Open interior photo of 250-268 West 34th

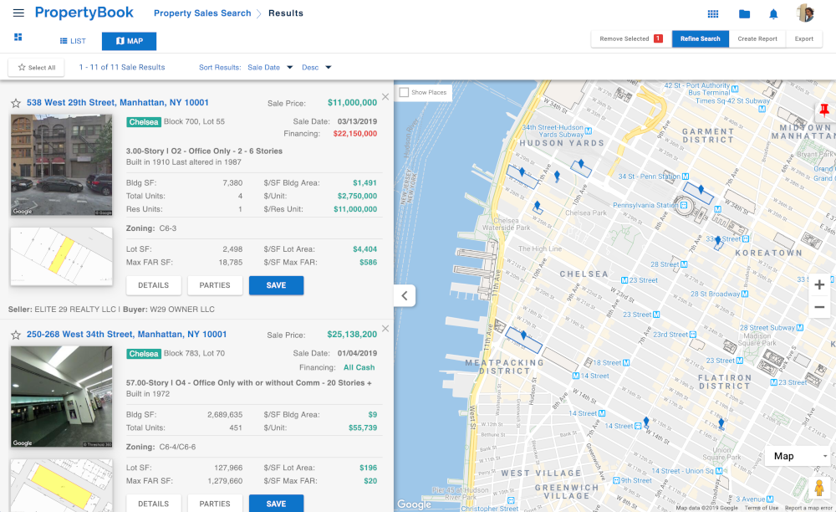[61, 397]
